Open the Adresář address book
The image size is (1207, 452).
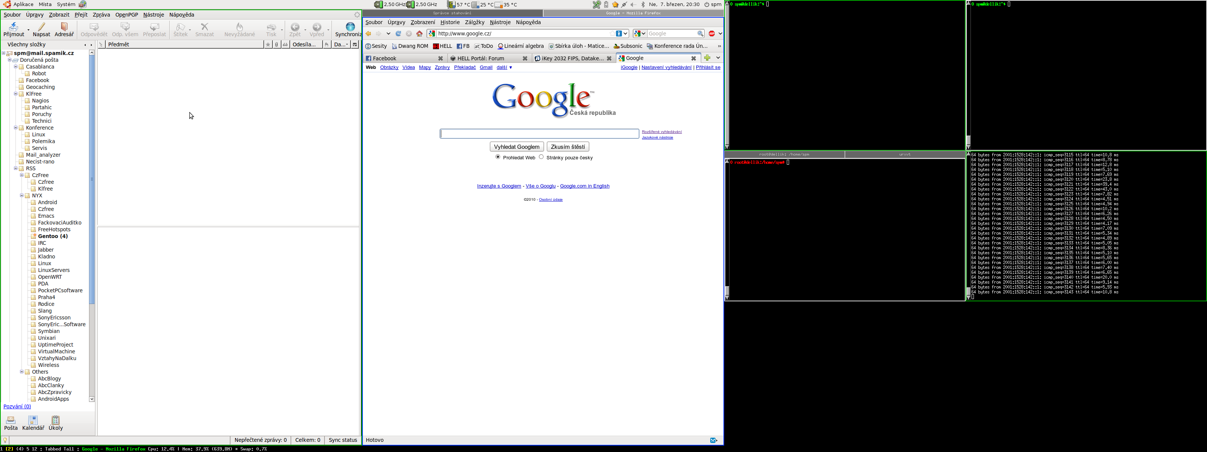tap(64, 29)
